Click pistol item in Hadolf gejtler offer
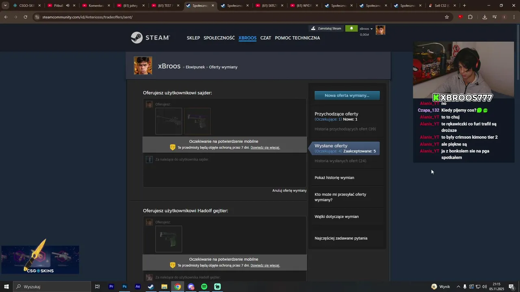The image size is (520, 292). (169, 239)
